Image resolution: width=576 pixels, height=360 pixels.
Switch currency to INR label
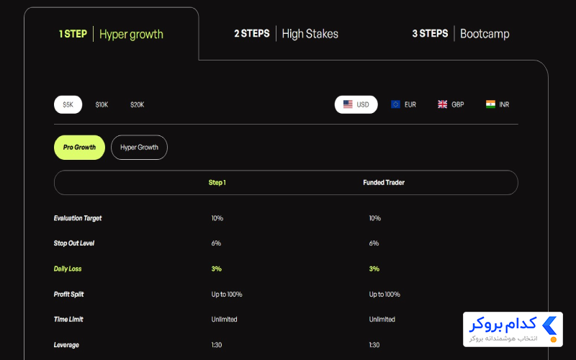[504, 104]
